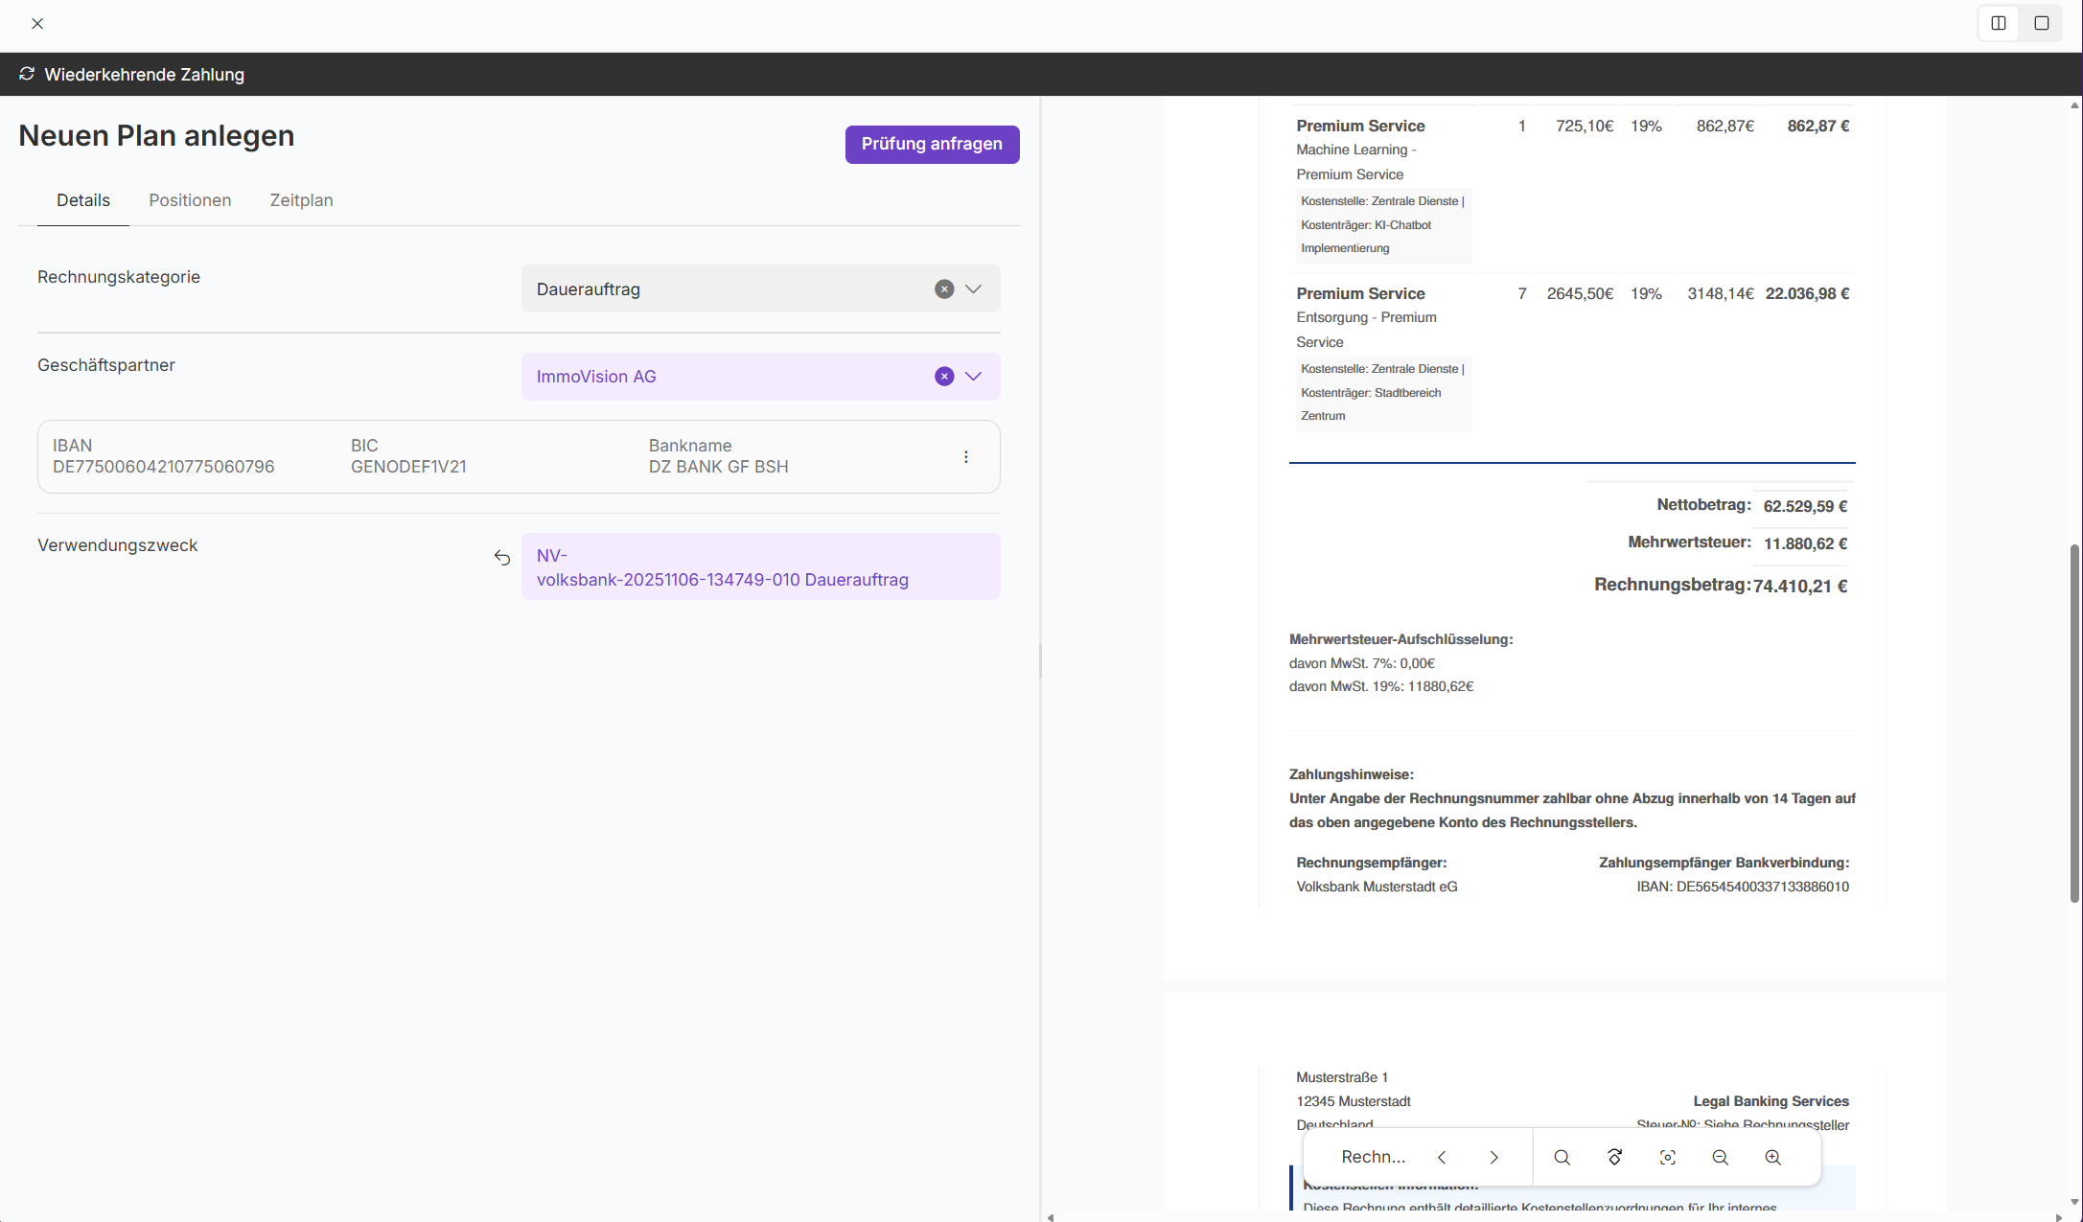This screenshot has height=1222, width=2083.
Task: Click the Prüfung anfragen button
Action: pos(932,144)
